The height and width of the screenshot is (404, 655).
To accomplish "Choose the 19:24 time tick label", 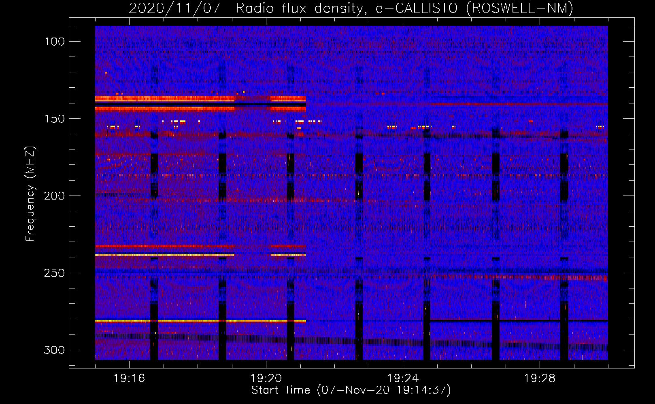I will 403,379.
